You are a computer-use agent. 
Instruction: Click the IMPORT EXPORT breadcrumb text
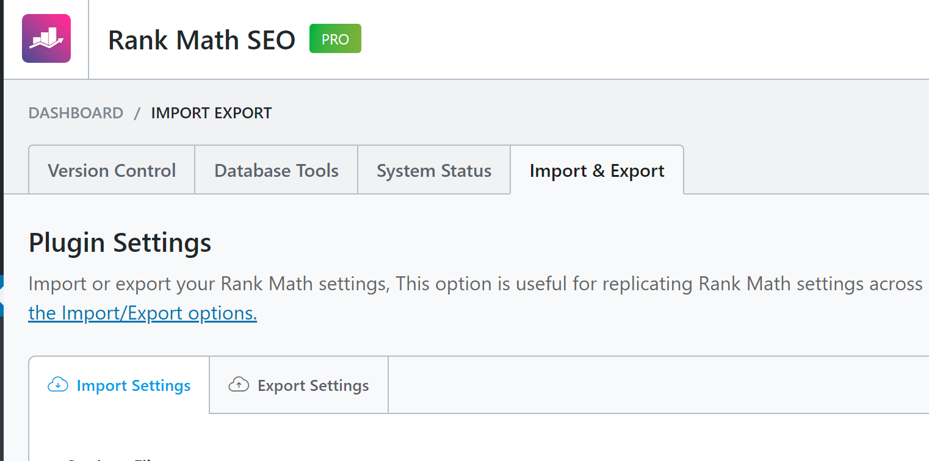click(211, 113)
